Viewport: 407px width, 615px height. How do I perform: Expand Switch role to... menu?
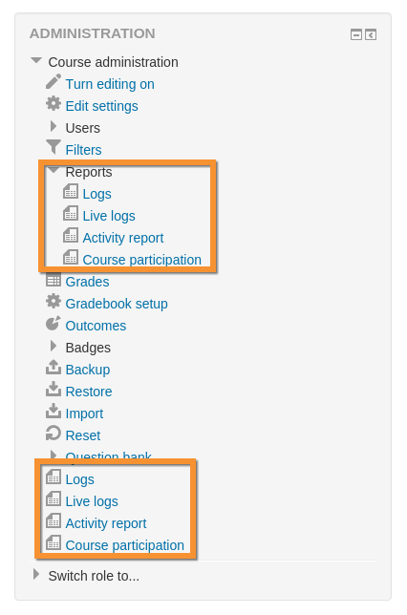tap(36, 574)
